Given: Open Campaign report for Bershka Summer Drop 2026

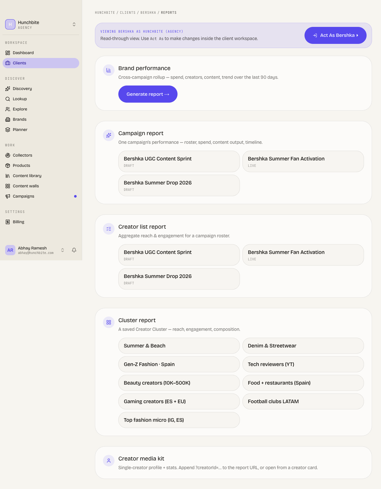Looking at the screenshot, I should (179, 185).
